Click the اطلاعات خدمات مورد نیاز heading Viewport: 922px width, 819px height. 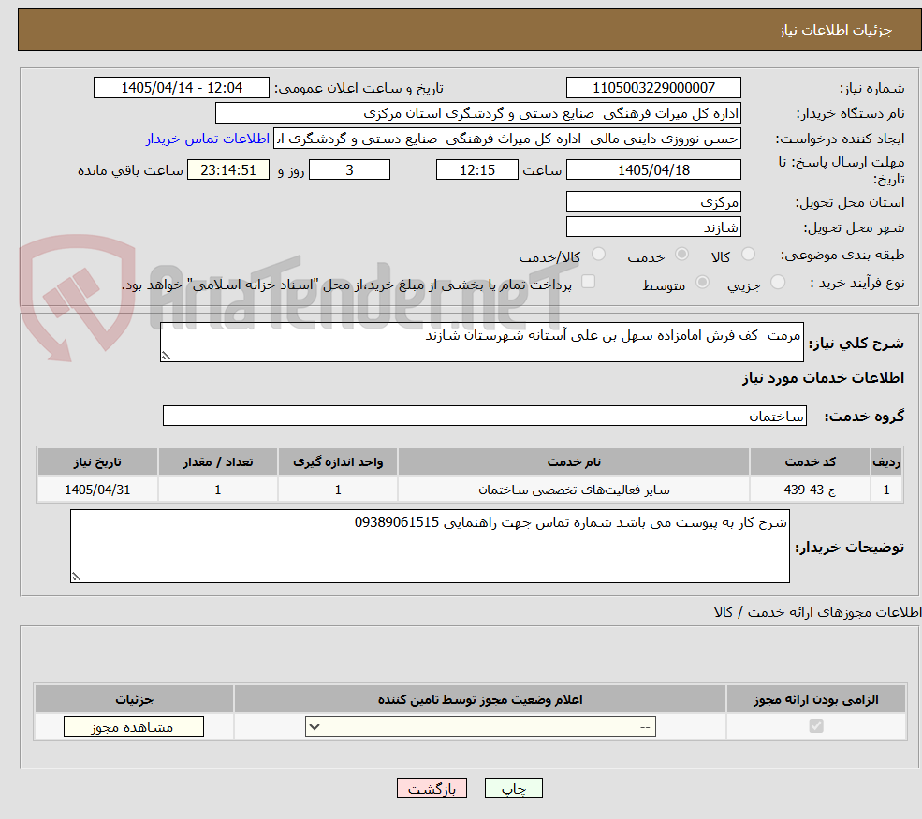click(823, 377)
